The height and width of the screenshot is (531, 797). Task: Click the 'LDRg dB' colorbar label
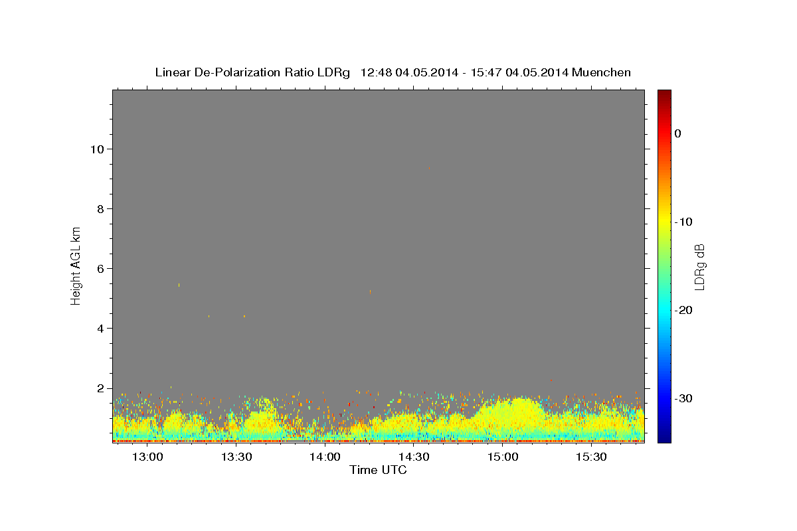[x=699, y=267]
